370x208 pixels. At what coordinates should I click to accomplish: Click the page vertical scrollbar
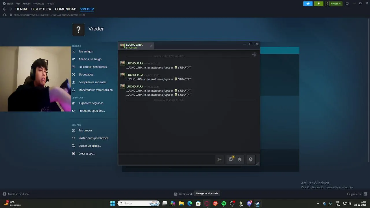click(369, 90)
